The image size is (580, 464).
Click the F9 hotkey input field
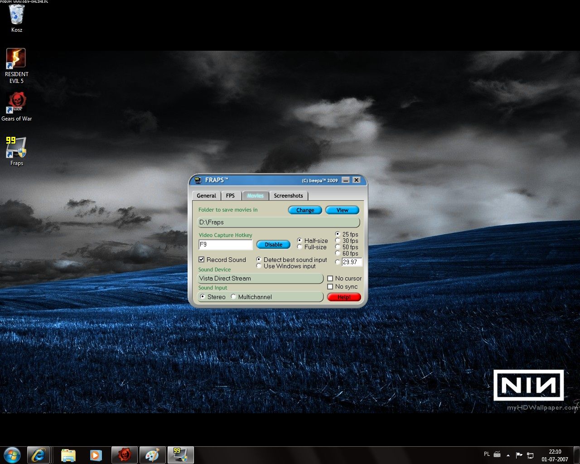[x=226, y=245]
